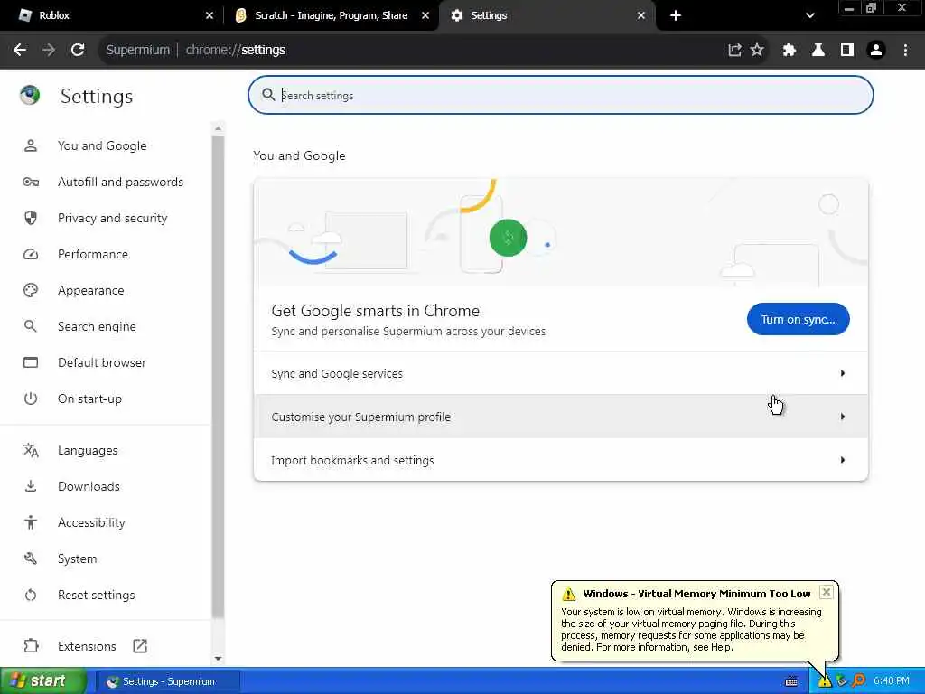Open Import bookmarks and settings
The height and width of the screenshot is (694, 925).
coord(560,460)
